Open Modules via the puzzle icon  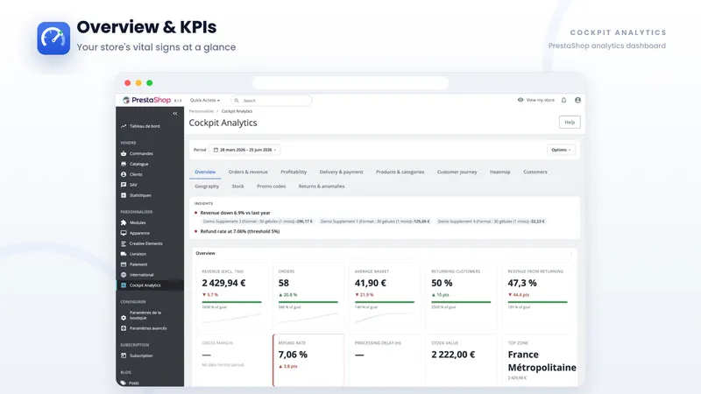(x=124, y=222)
